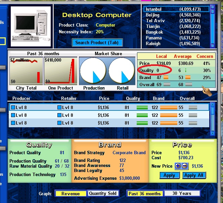Select Revenue graph option
This screenshot has height=203, width=223.
pyautogui.click(x=71, y=194)
